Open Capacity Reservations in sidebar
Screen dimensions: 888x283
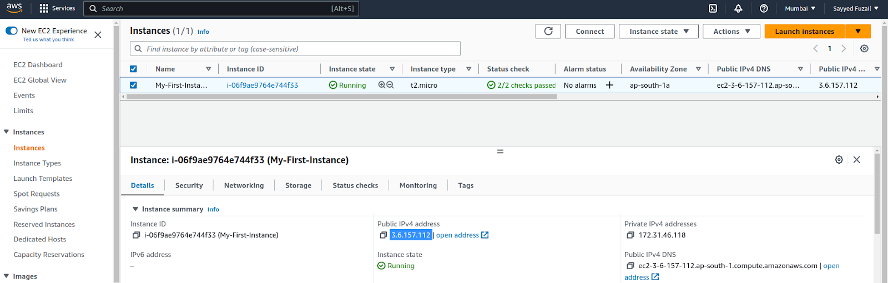click(49, 255)
